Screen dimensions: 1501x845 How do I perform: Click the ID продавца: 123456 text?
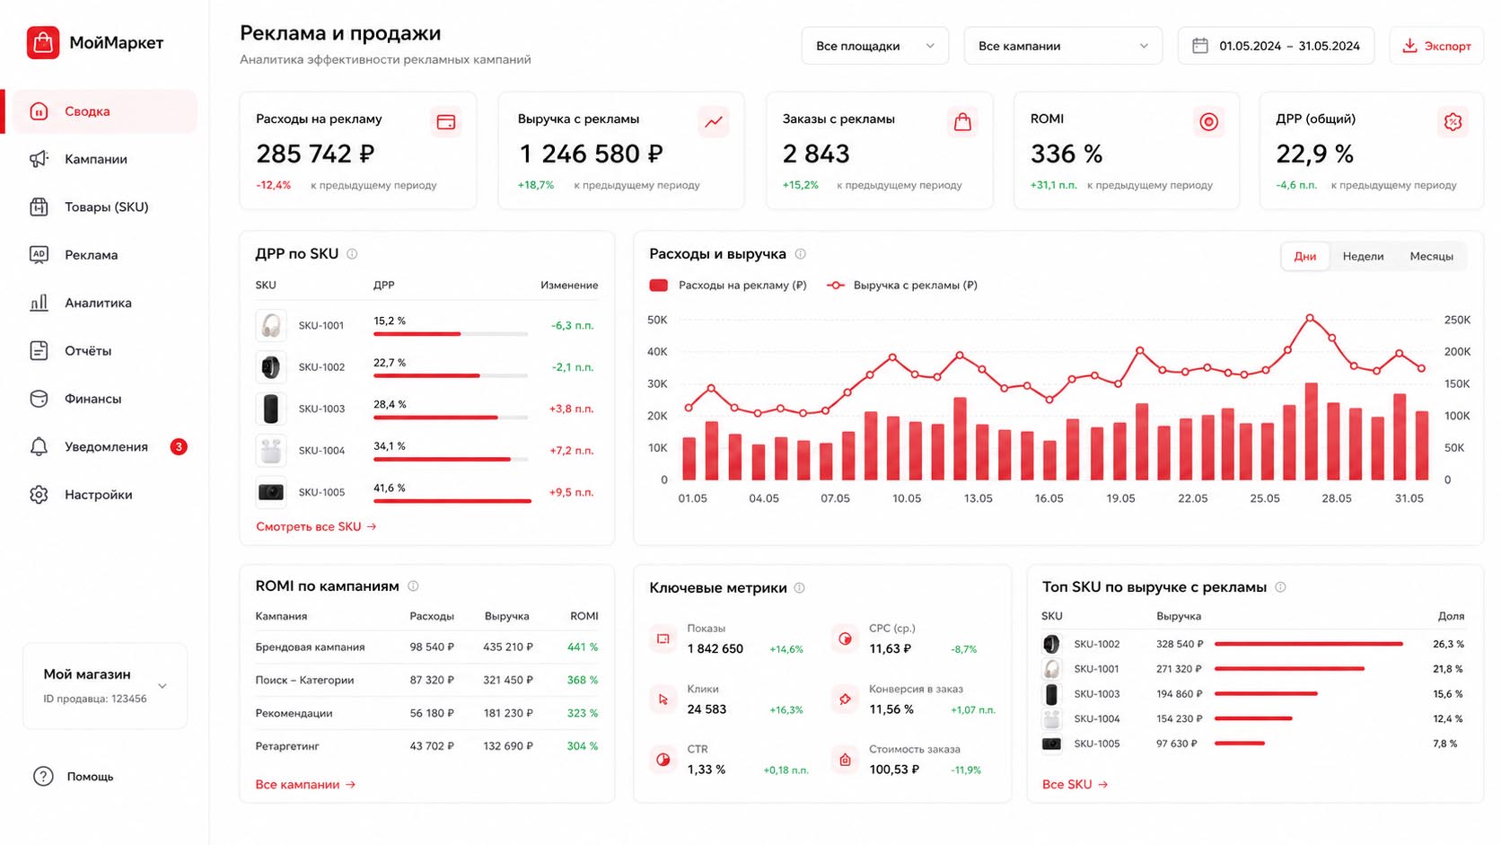(x=95, y=700)
